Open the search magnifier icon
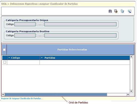139x106 pixels. (129, 11)
